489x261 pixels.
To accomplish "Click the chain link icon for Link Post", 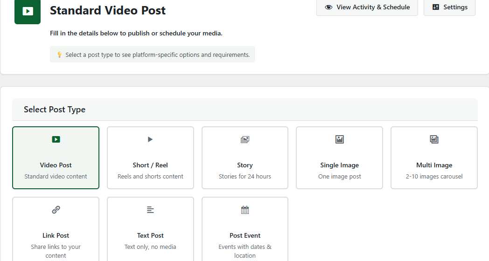I will click(56, 210).
